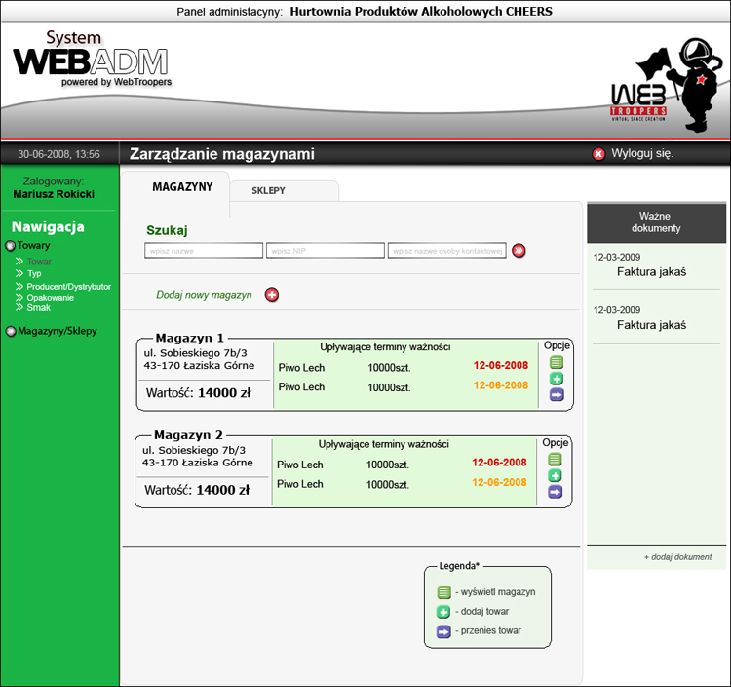Image resolution: width=731 pixels, height=687 pixels.
Task: Collapse the Towary navigation section
Action: pos(11,247)
